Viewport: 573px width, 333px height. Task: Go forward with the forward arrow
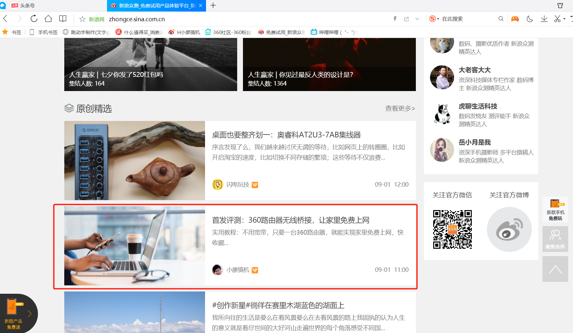point(20,19)
